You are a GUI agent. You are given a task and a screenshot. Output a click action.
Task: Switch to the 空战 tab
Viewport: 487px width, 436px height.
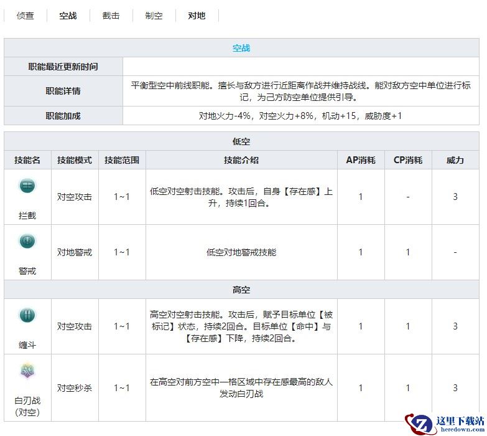pos(68,16)
